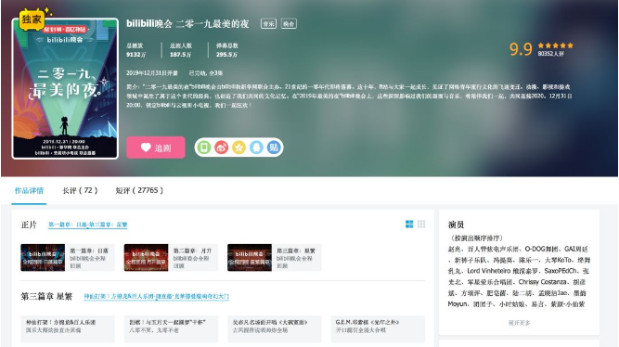Click the 2019年12月31日开播 date text

pos(152,73)
